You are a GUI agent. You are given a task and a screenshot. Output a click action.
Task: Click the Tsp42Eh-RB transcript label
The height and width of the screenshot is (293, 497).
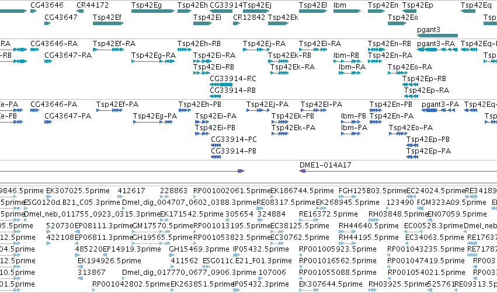click(x=199, y=44)
